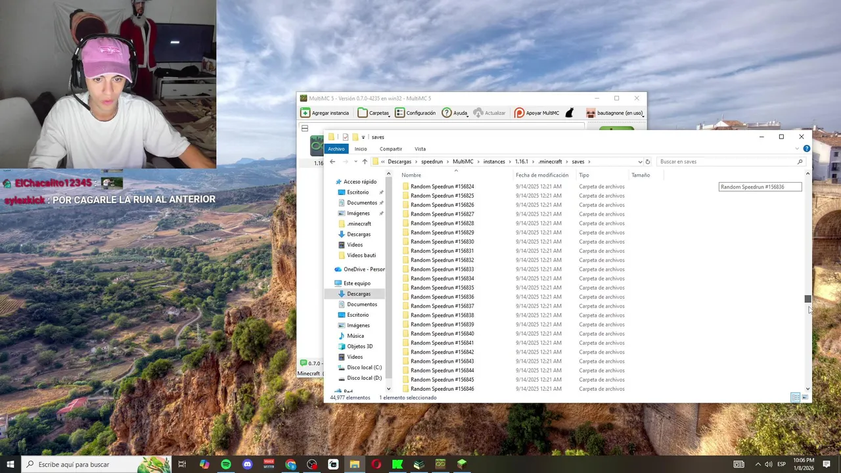Image resolution: width=841 pixels, height=473 pixels.
Task: Open Spotify from the taskbar
Action: point(226,464)
